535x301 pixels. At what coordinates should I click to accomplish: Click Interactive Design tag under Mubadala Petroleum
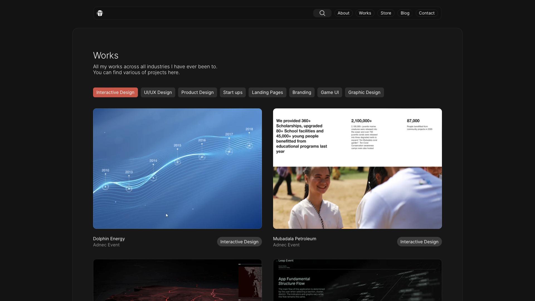pyautogui.click(x=419, y=242)
